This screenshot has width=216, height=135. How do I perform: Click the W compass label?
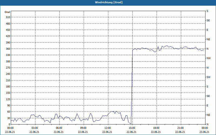pyautogui.click(x=208, y=68)
